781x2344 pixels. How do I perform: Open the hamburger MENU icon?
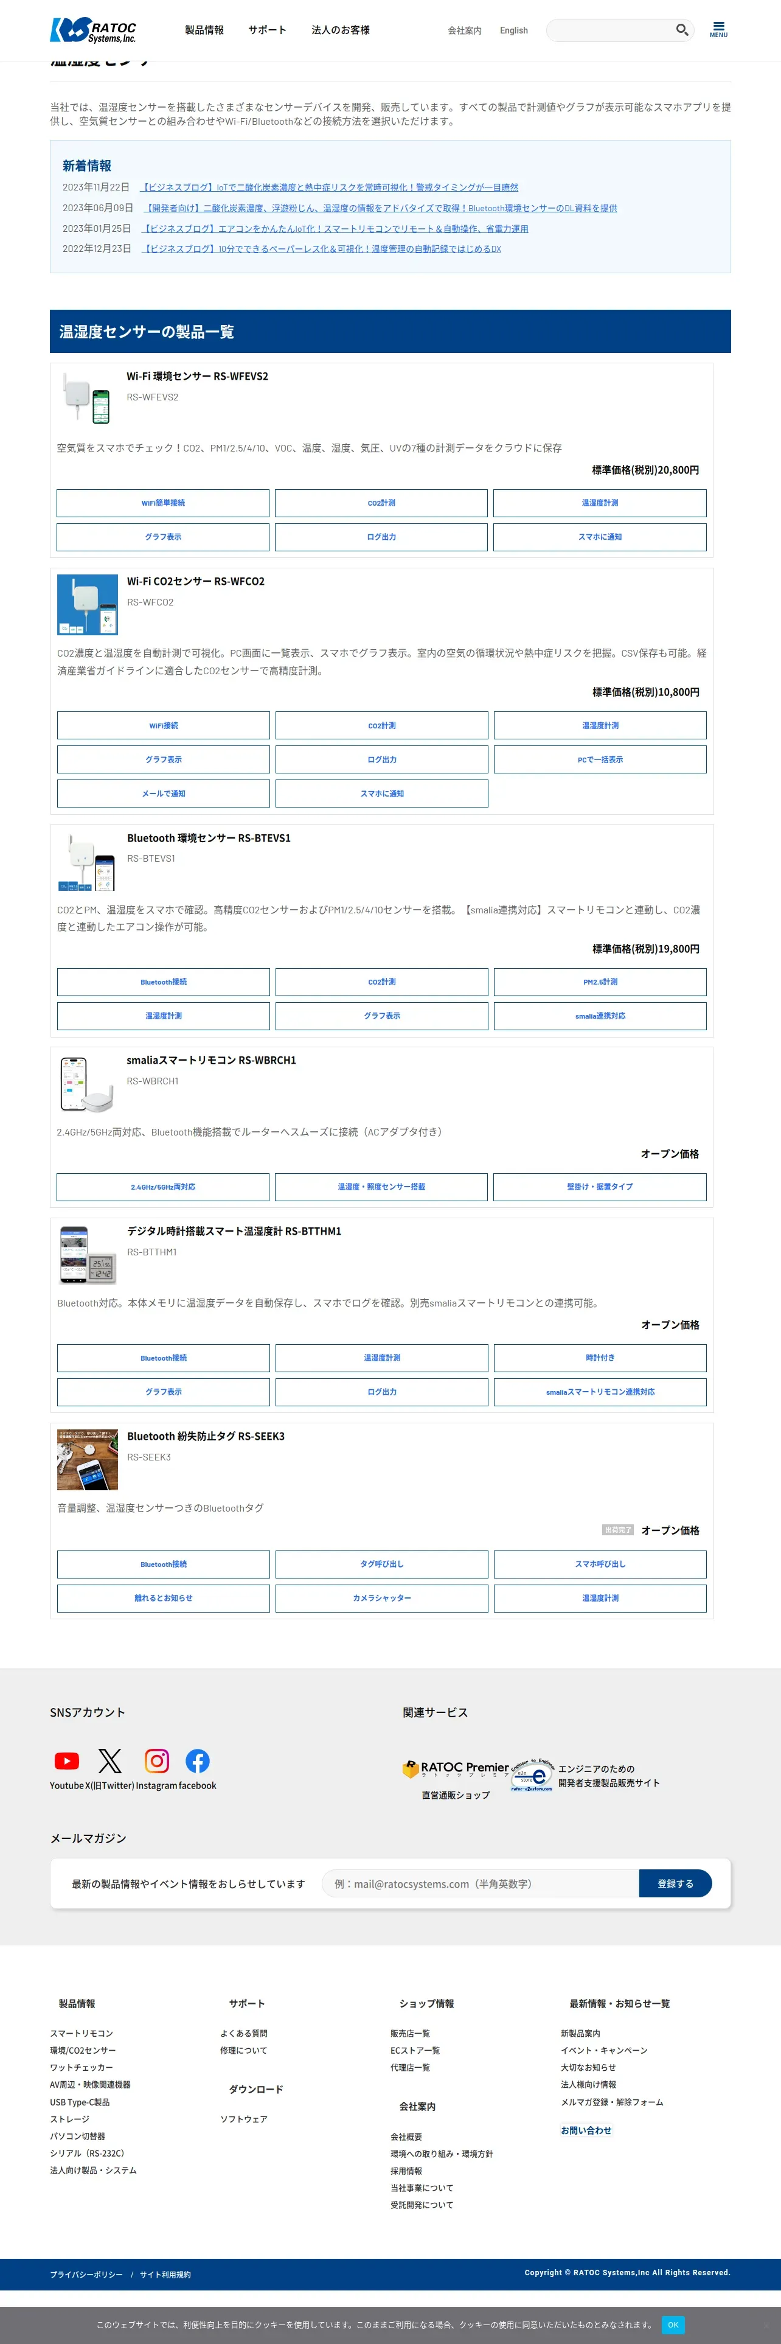[718, 29]
